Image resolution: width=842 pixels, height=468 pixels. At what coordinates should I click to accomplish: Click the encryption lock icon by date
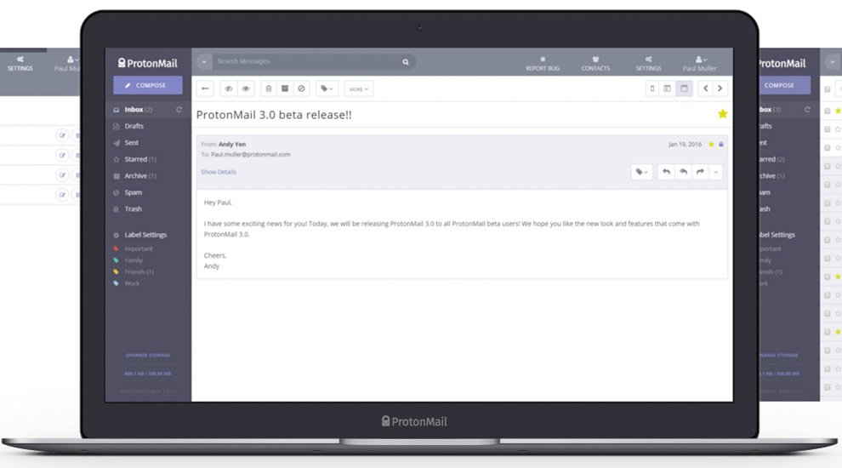tap(721, 144)
